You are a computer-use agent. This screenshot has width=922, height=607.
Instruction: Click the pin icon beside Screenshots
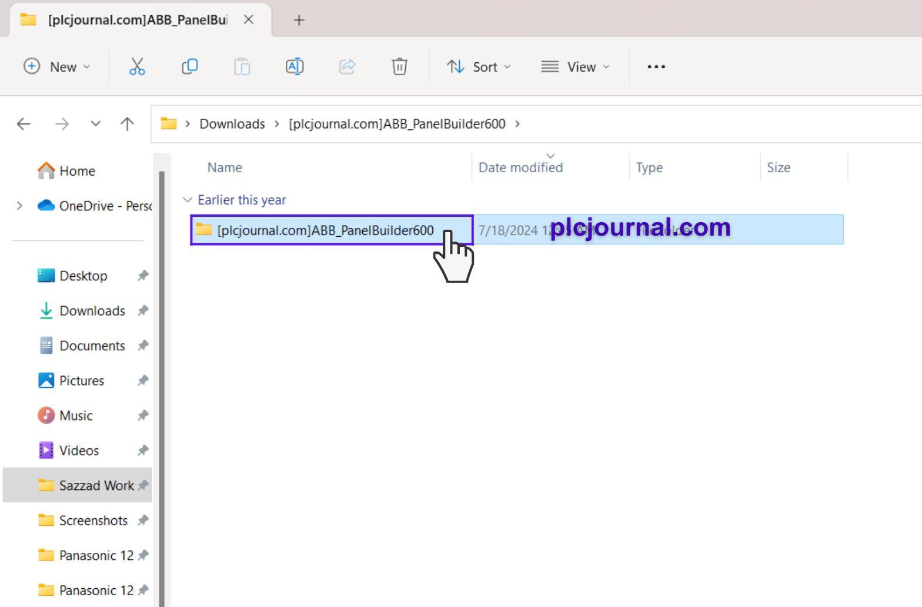click(143, 520)
